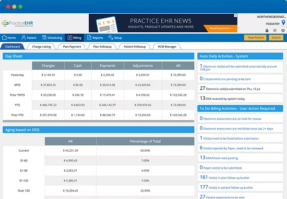Click Day Sheet horizontal scrollbar
Image resolution: width=287 pixels, height=199 pixels.
pos(98,121)
